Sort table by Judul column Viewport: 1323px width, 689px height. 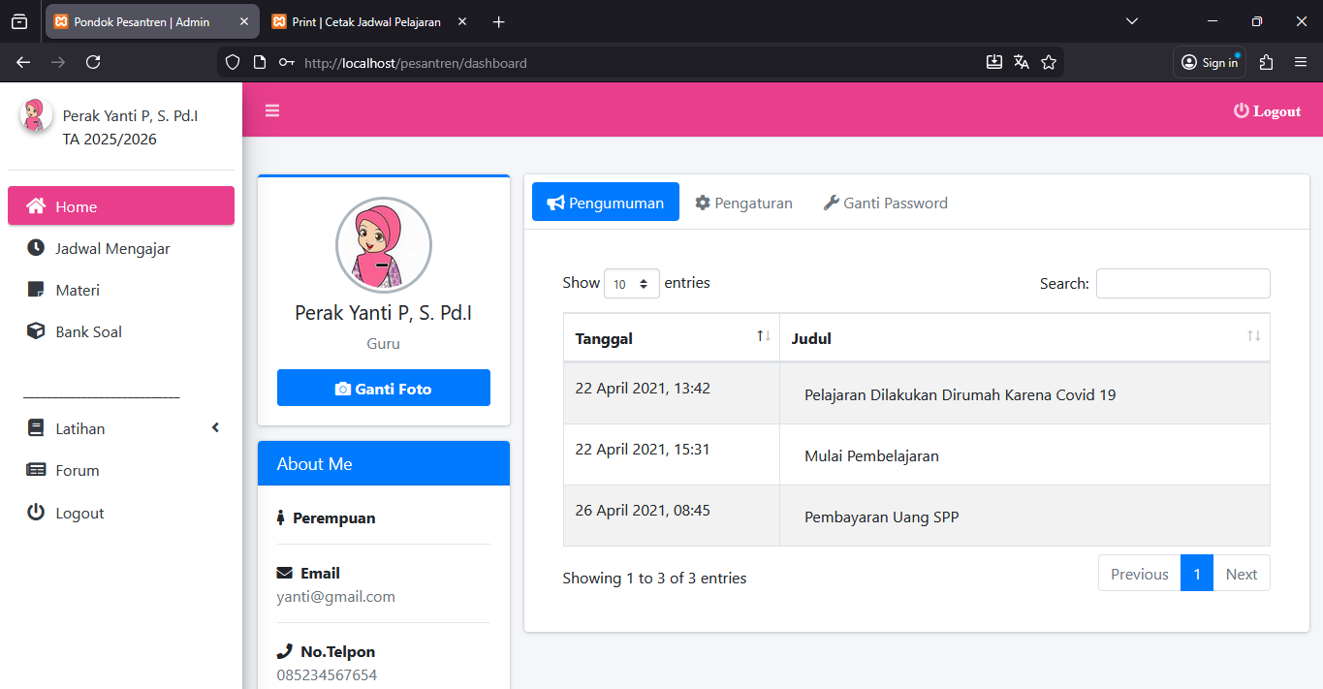(1024, 338)
